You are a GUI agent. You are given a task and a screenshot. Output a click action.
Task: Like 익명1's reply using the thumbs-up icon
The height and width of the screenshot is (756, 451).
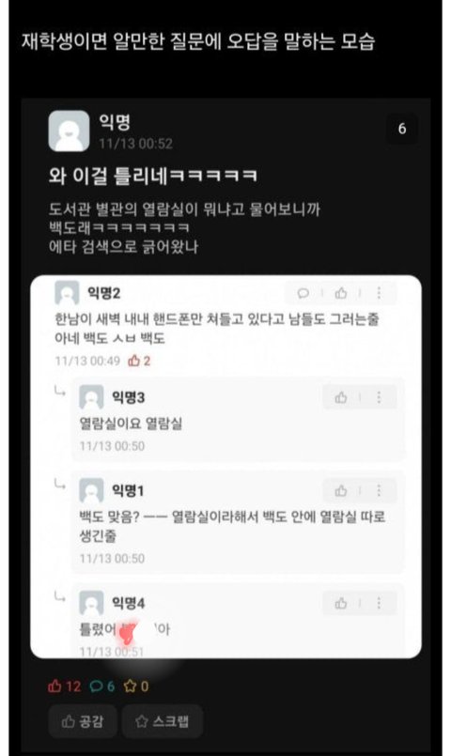(341, 491)
